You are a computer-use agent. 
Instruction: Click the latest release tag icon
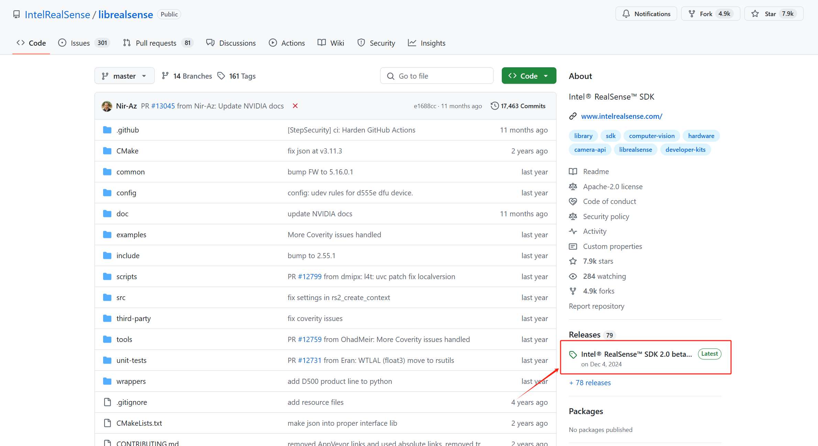(x=573, y=355)
